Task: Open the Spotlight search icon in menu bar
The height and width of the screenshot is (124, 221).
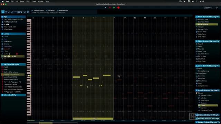Action: 200,1
